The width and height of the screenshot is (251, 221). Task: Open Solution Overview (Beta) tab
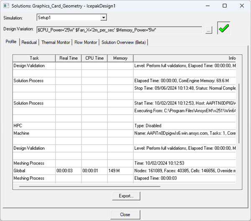(123, 42)
